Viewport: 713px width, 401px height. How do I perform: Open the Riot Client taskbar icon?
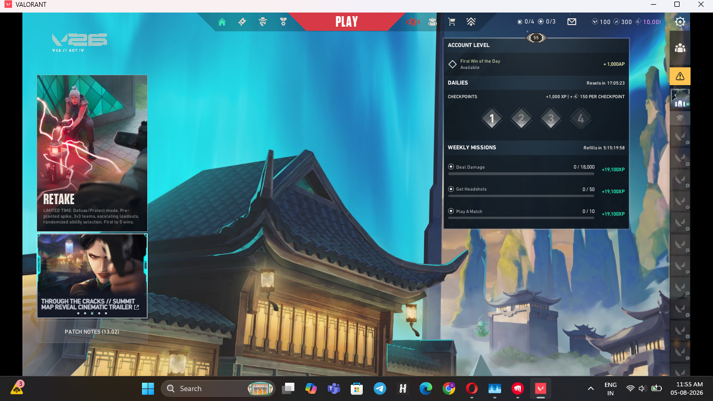pos(518,388)
